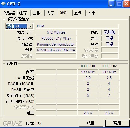Click the CPU-Z title bar icon
The height and width of the screenshot is (128, 130).
pos(3,4)
